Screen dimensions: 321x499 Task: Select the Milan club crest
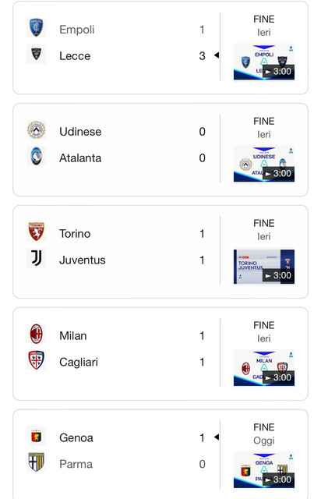point(37,334)
